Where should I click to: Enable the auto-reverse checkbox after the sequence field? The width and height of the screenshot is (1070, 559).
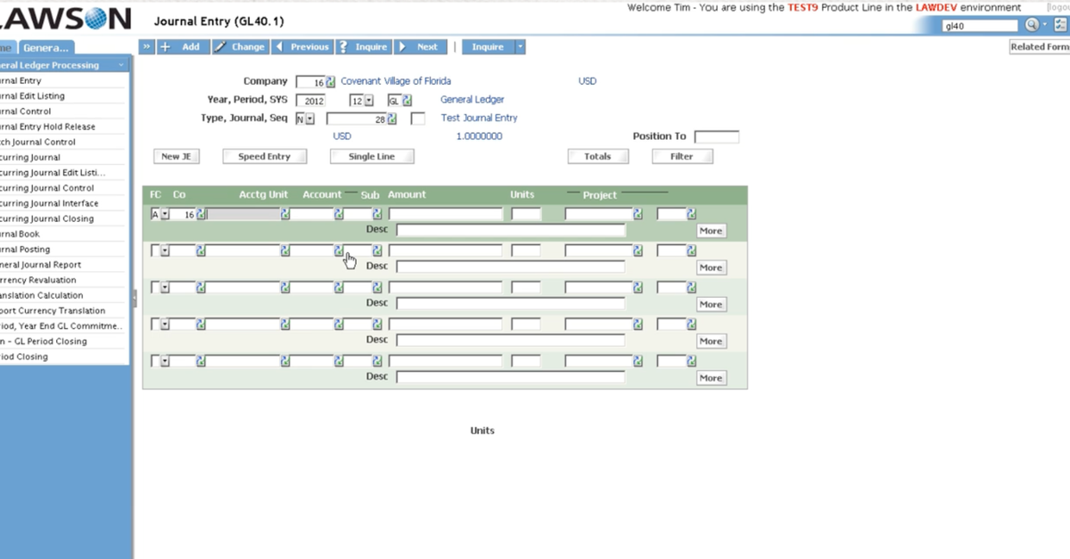[418, 118]
